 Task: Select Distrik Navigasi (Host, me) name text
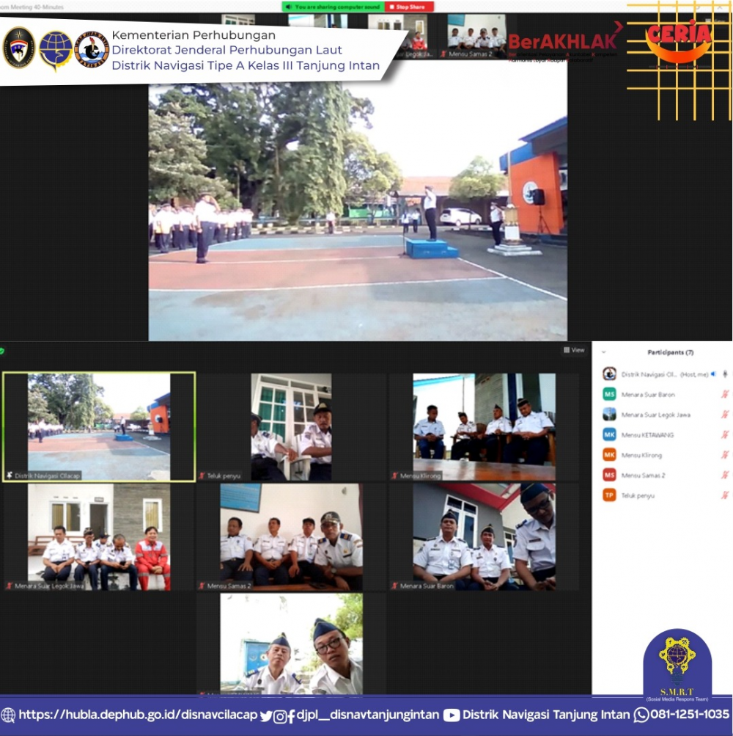tap(665, 374)
